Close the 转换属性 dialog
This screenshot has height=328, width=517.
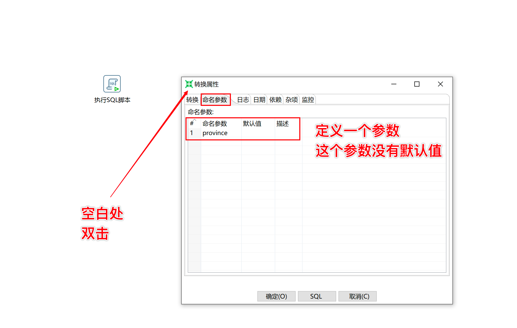click(440, 84)
